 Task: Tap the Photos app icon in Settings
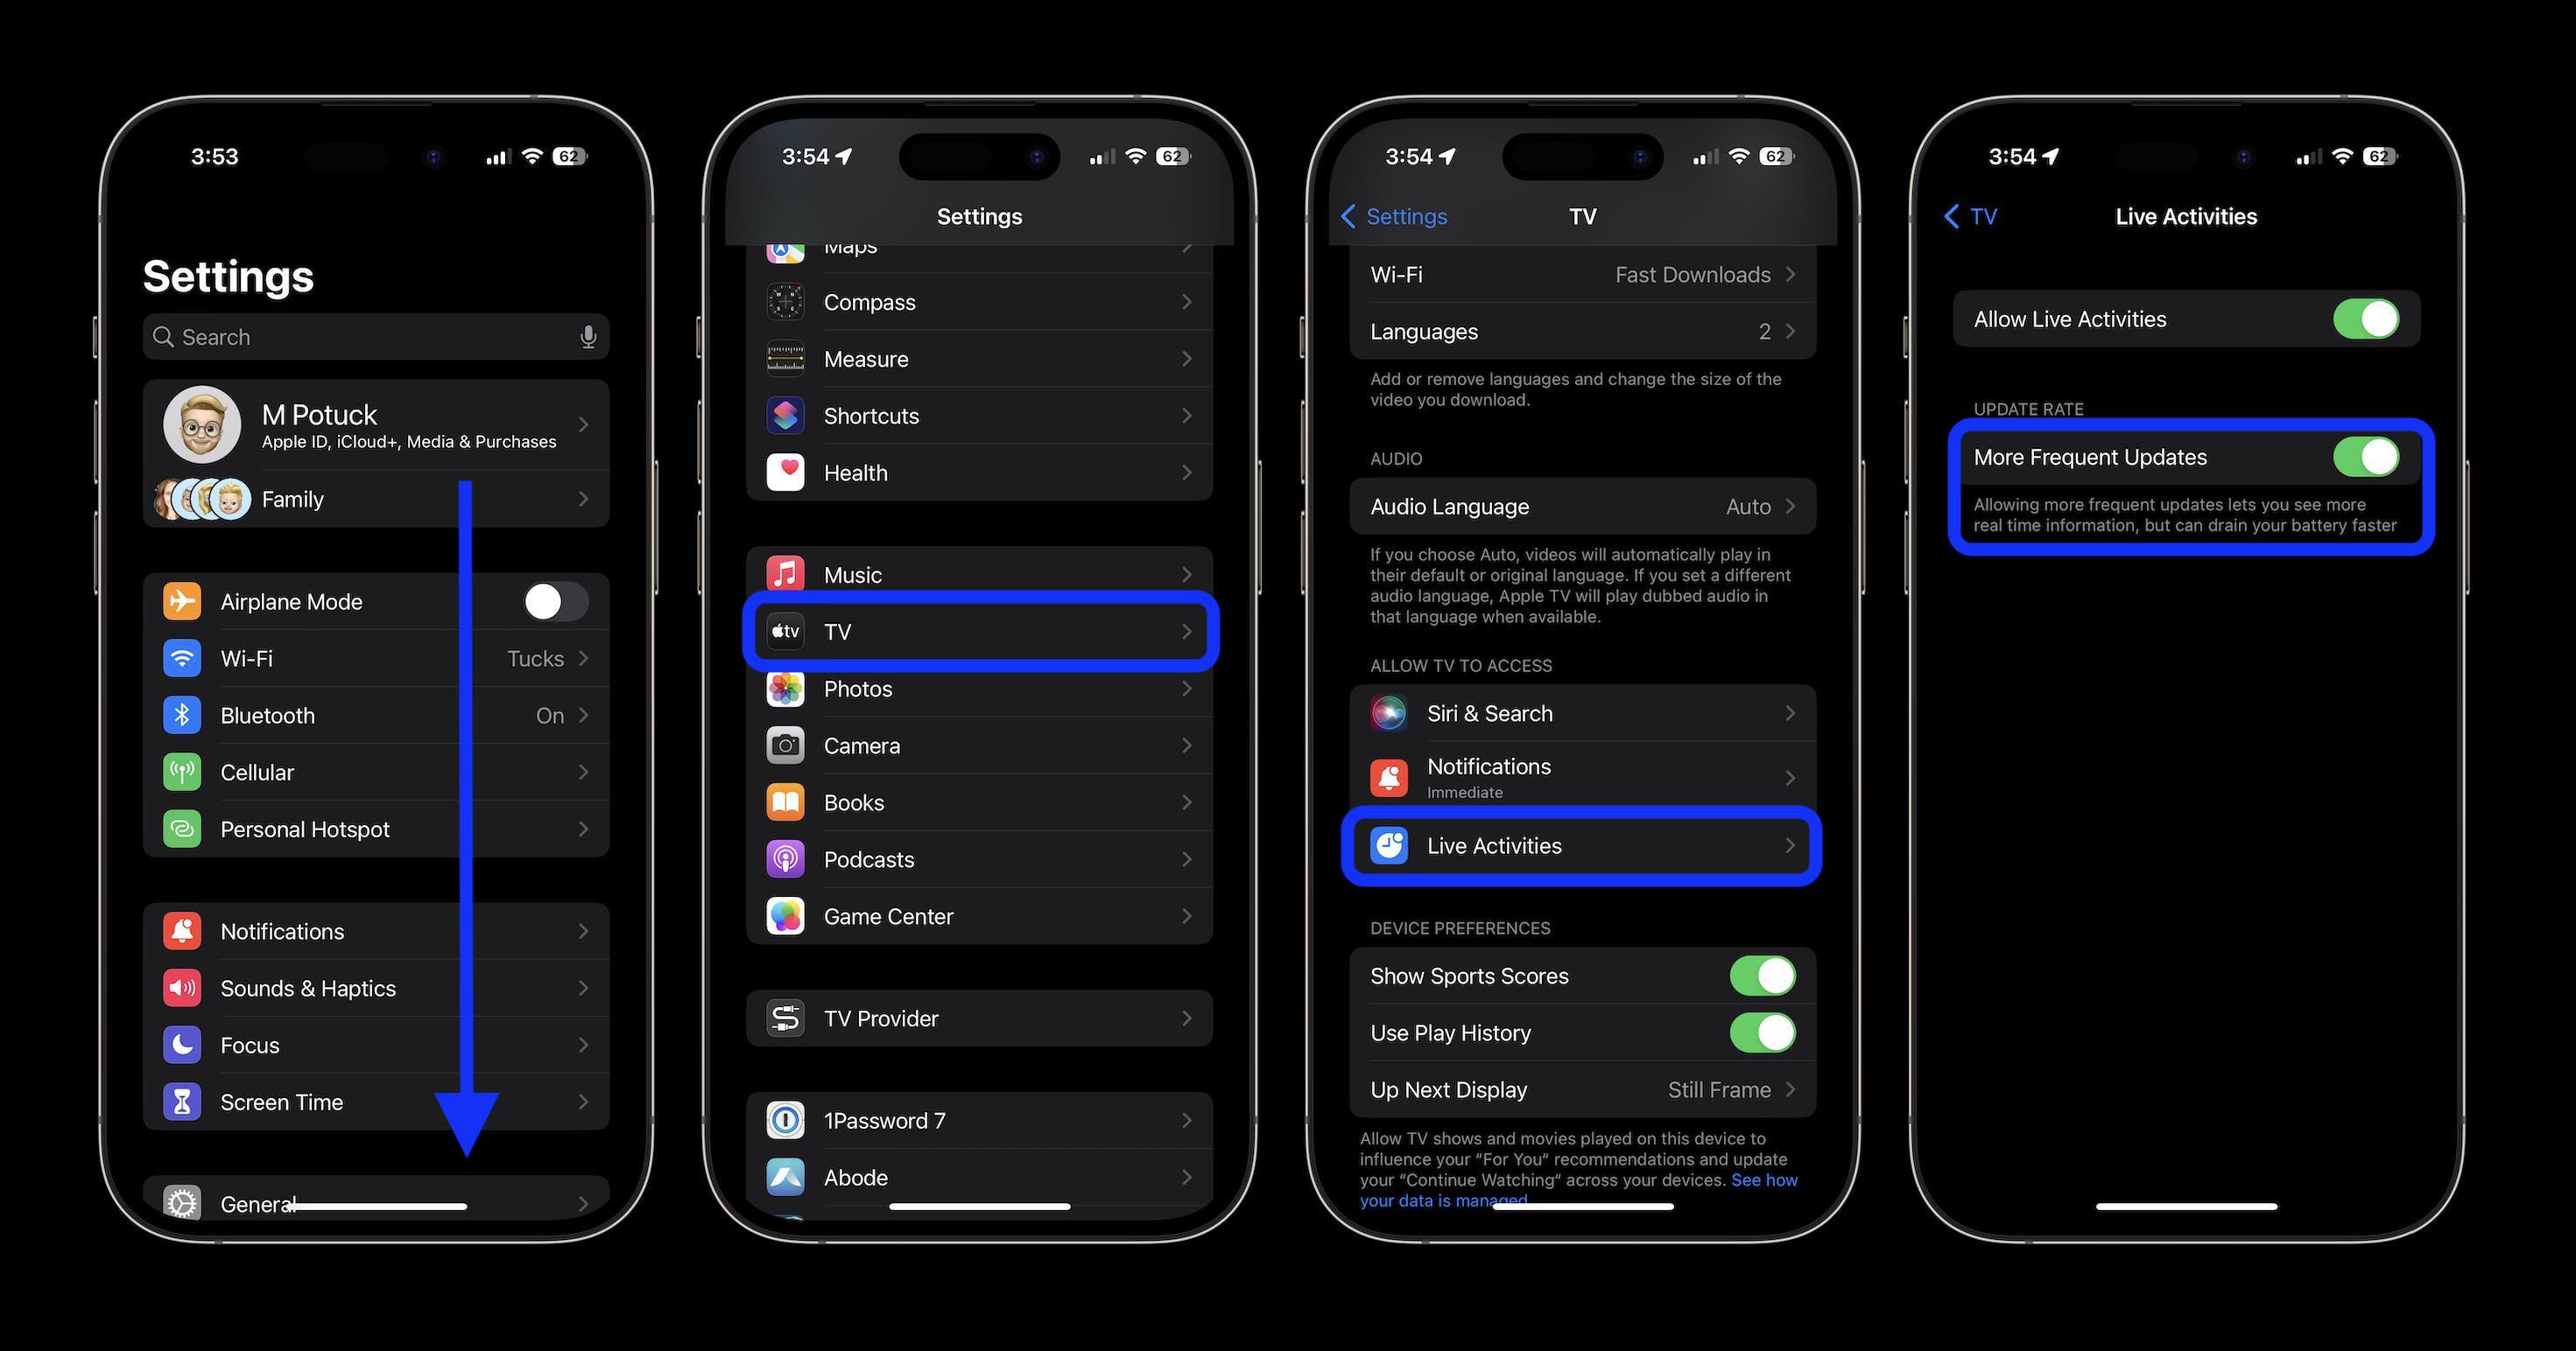[x=784, y=688]
